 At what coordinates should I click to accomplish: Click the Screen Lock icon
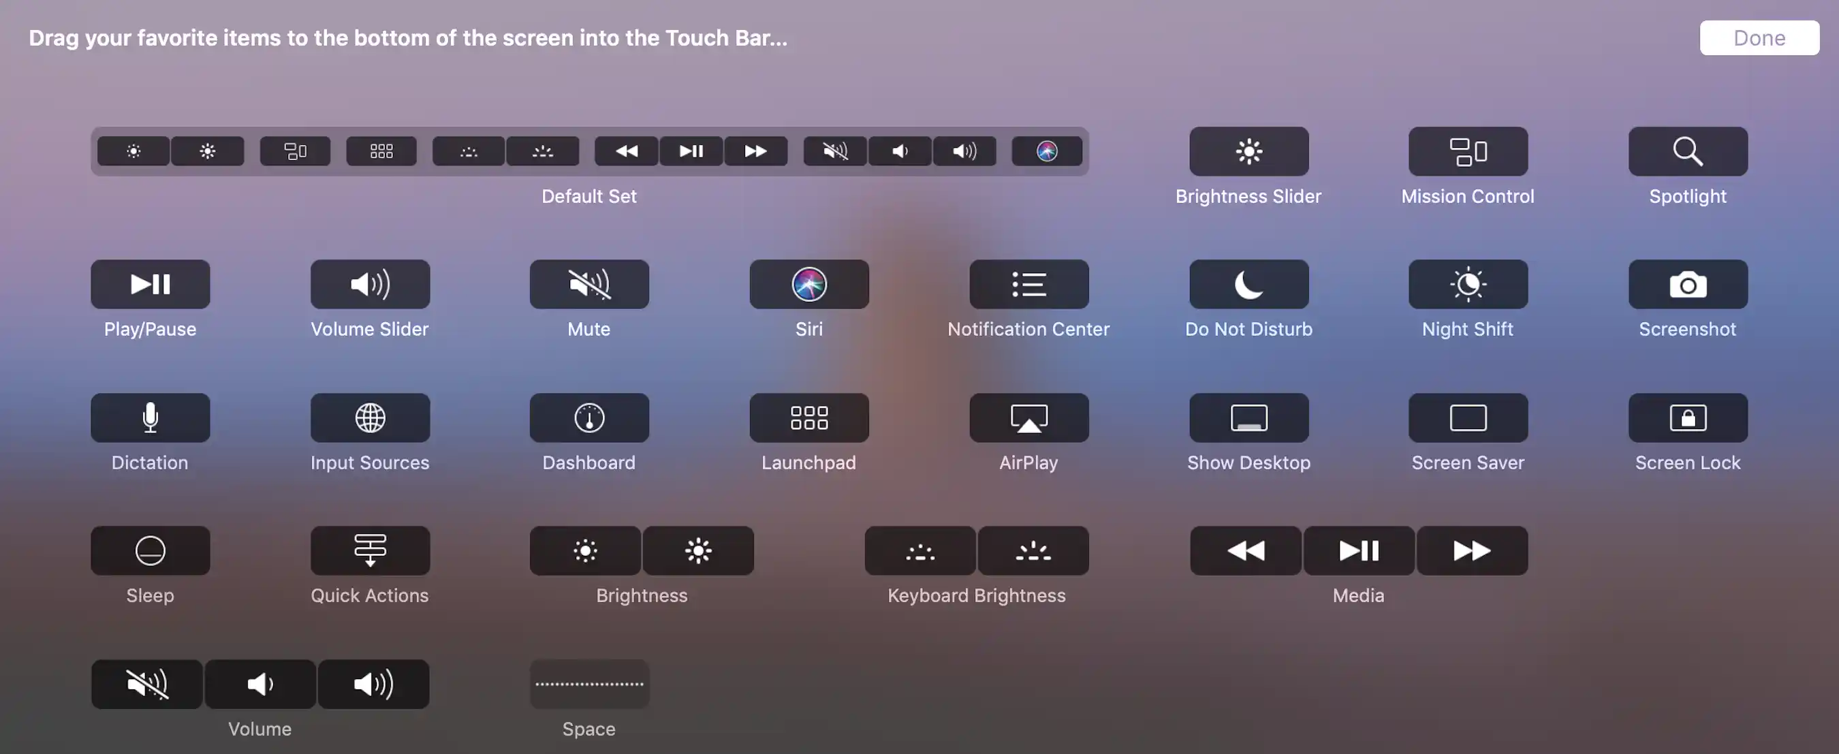tap(1686, 418)
